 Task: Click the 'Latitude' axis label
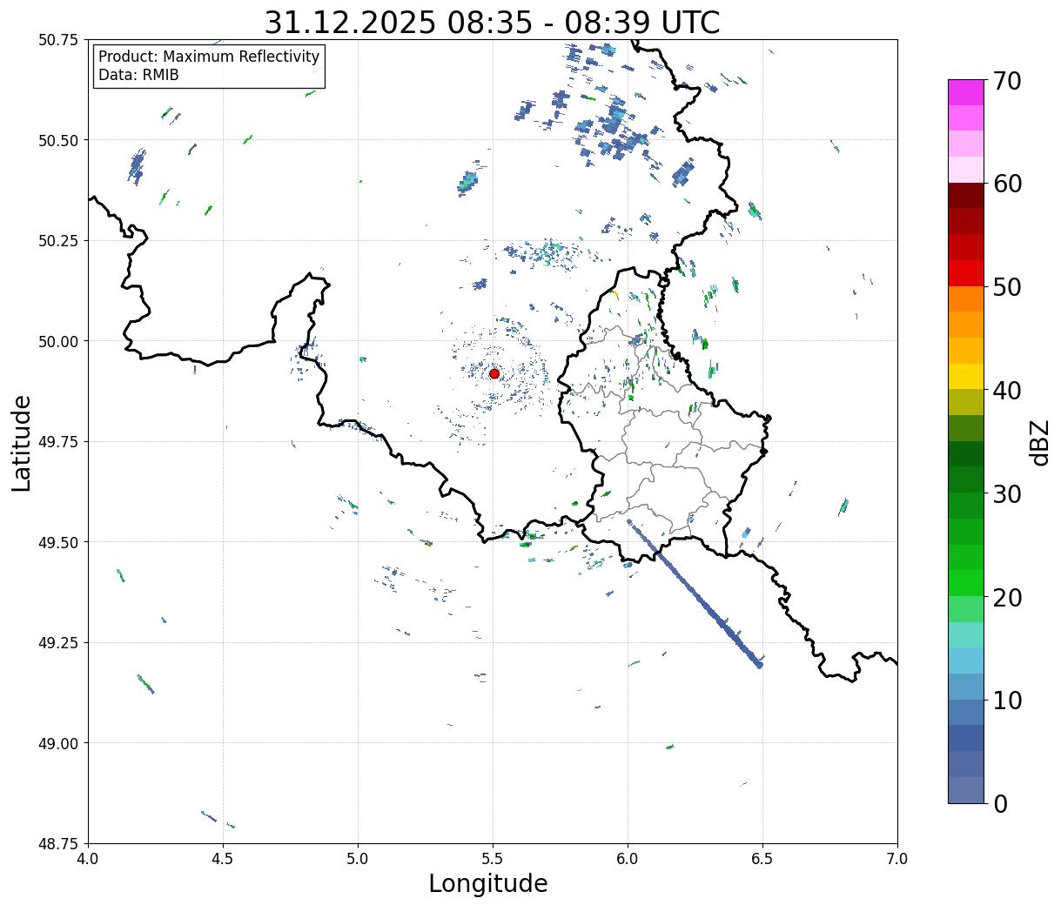pos(22,443)
